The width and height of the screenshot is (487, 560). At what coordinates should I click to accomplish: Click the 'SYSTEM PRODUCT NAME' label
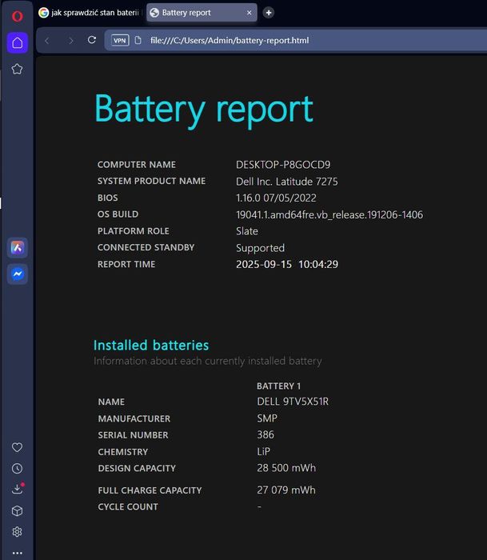(151, 181)
